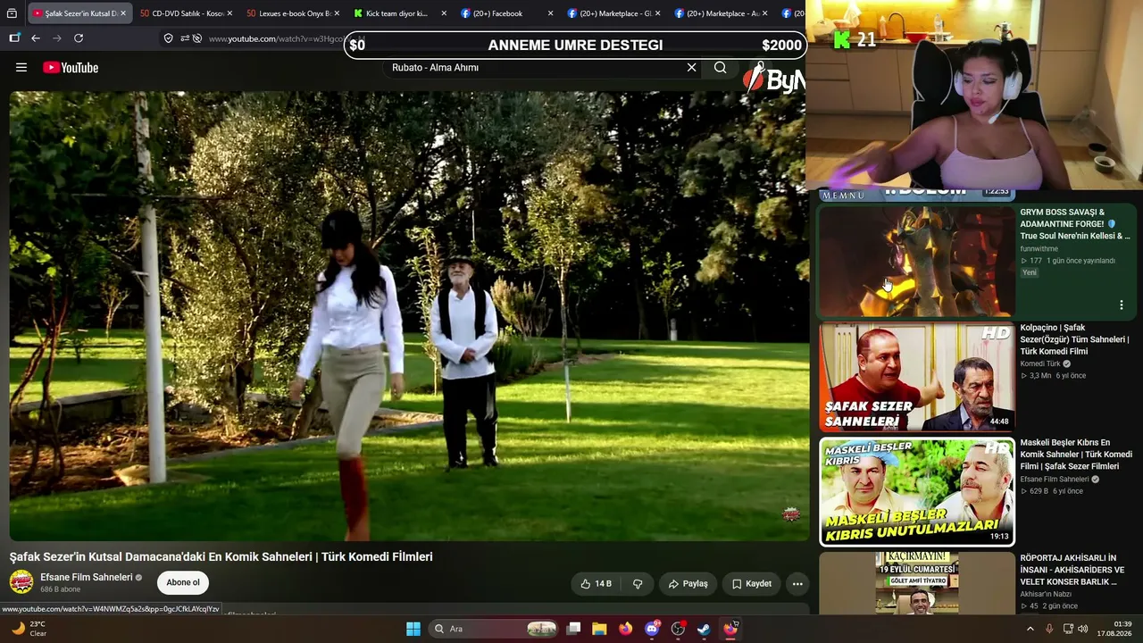Close the CD-DVD Satılık tab
1143x643 pixels.
click(229, 13)
